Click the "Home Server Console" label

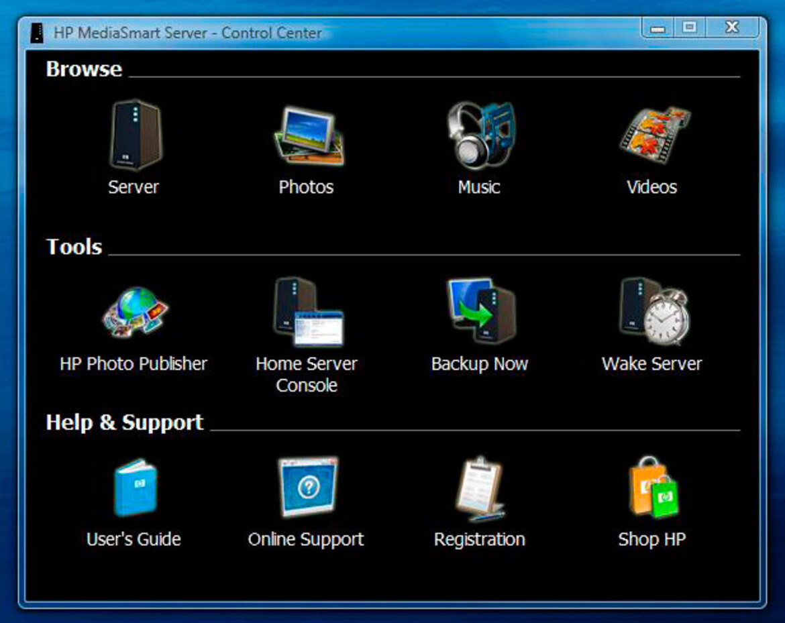pyautogui.click(x=307, y=374)
